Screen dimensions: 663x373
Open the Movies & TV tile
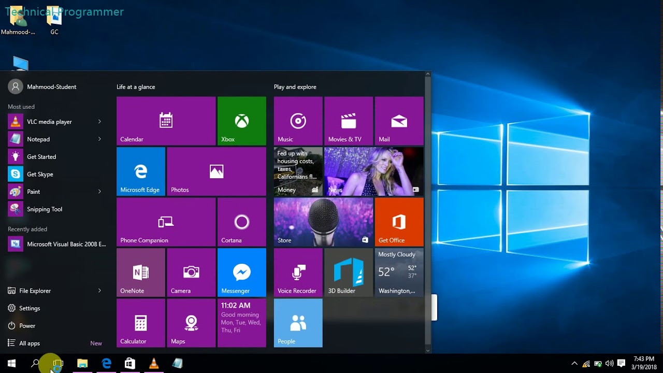coord(349,121)
